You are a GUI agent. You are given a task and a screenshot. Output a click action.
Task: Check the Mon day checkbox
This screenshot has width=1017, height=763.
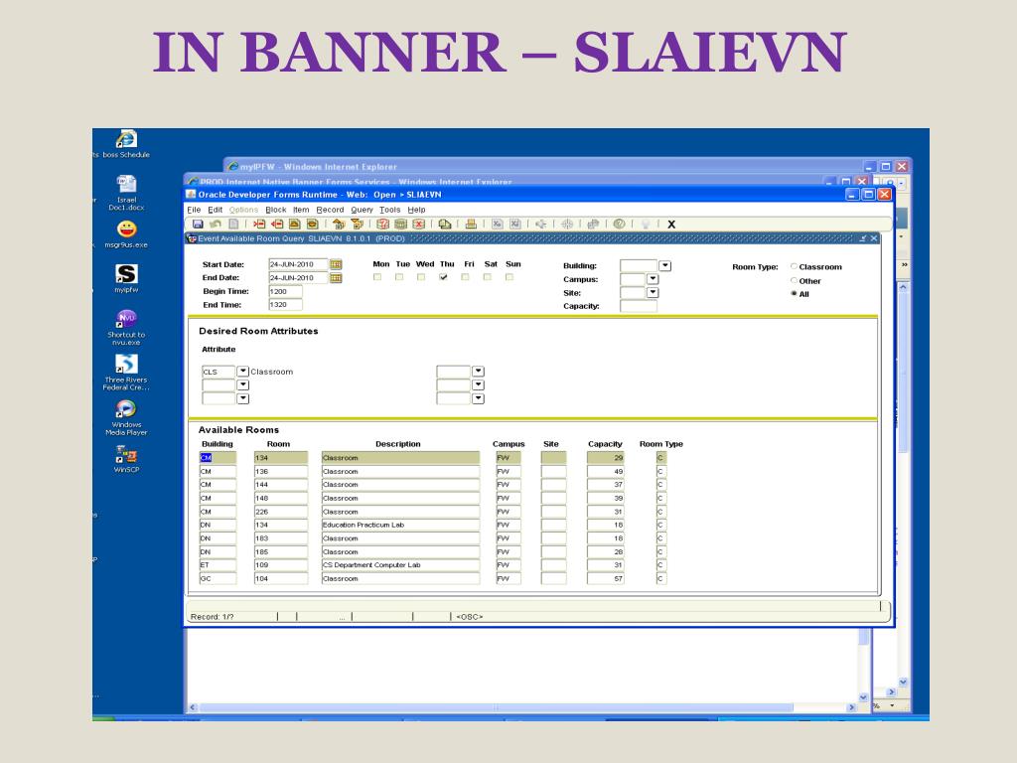click(x=377, y=277)
